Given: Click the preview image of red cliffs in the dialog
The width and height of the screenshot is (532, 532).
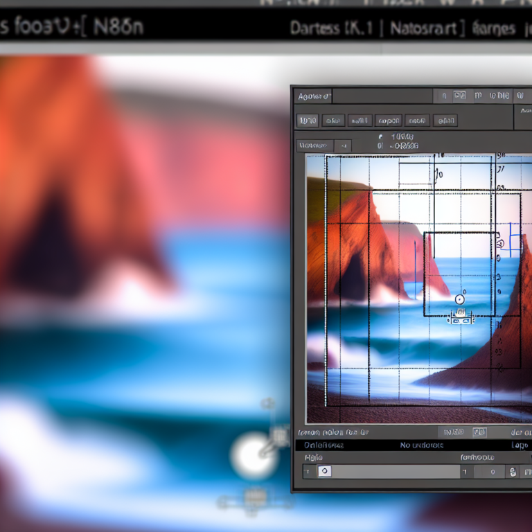Looking at the screenshot, I should 418,288.
